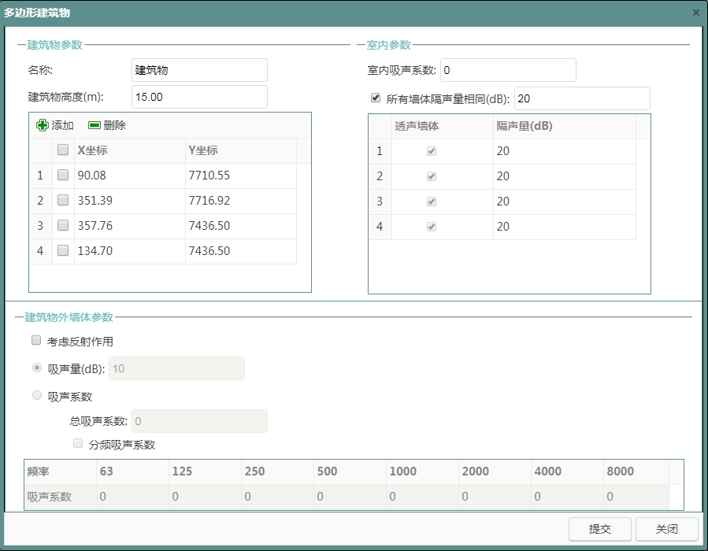Click the 关闭 close button
The image size is (708, 551).
click(x=666, y=529)
